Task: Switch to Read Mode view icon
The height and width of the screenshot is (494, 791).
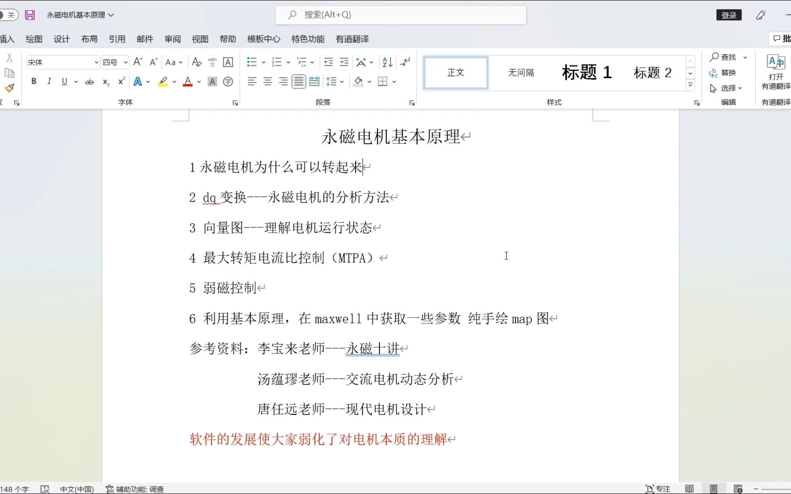Action: point(689,489)
